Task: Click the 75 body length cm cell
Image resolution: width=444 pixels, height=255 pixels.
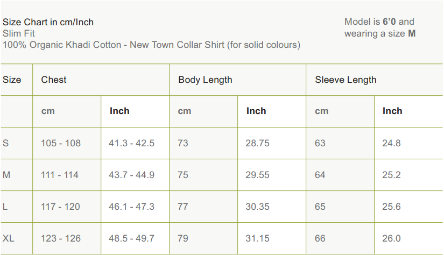Action: 183,175
